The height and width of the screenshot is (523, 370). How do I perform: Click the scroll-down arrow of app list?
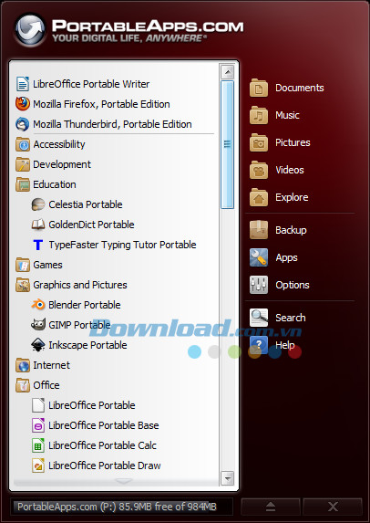(228, 478)
